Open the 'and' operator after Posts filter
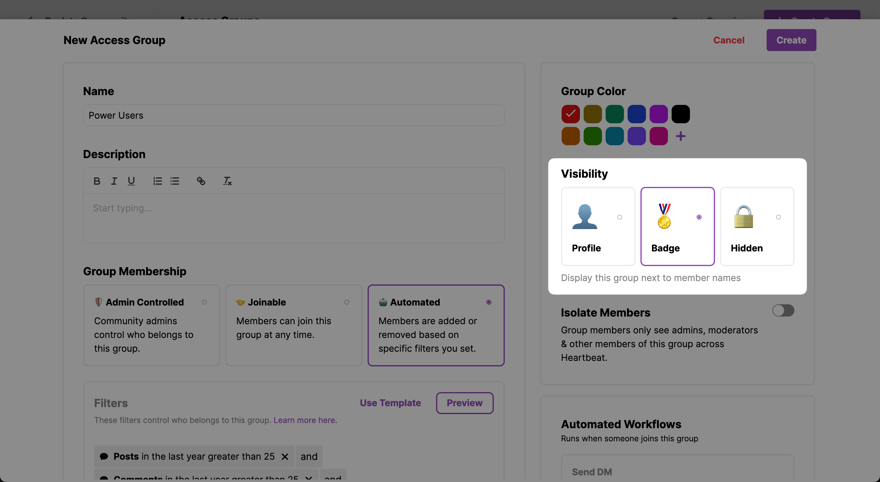 (x=309, y=456)
